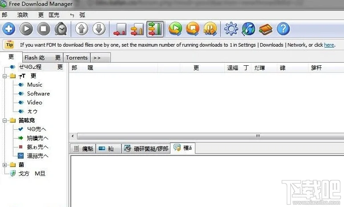
Task: Select the top tree item above the folders
Action: coord(41,67)
